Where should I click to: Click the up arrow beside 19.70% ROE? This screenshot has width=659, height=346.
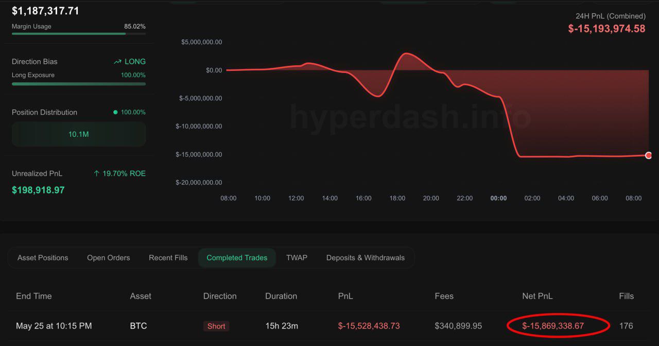(96, 174)
